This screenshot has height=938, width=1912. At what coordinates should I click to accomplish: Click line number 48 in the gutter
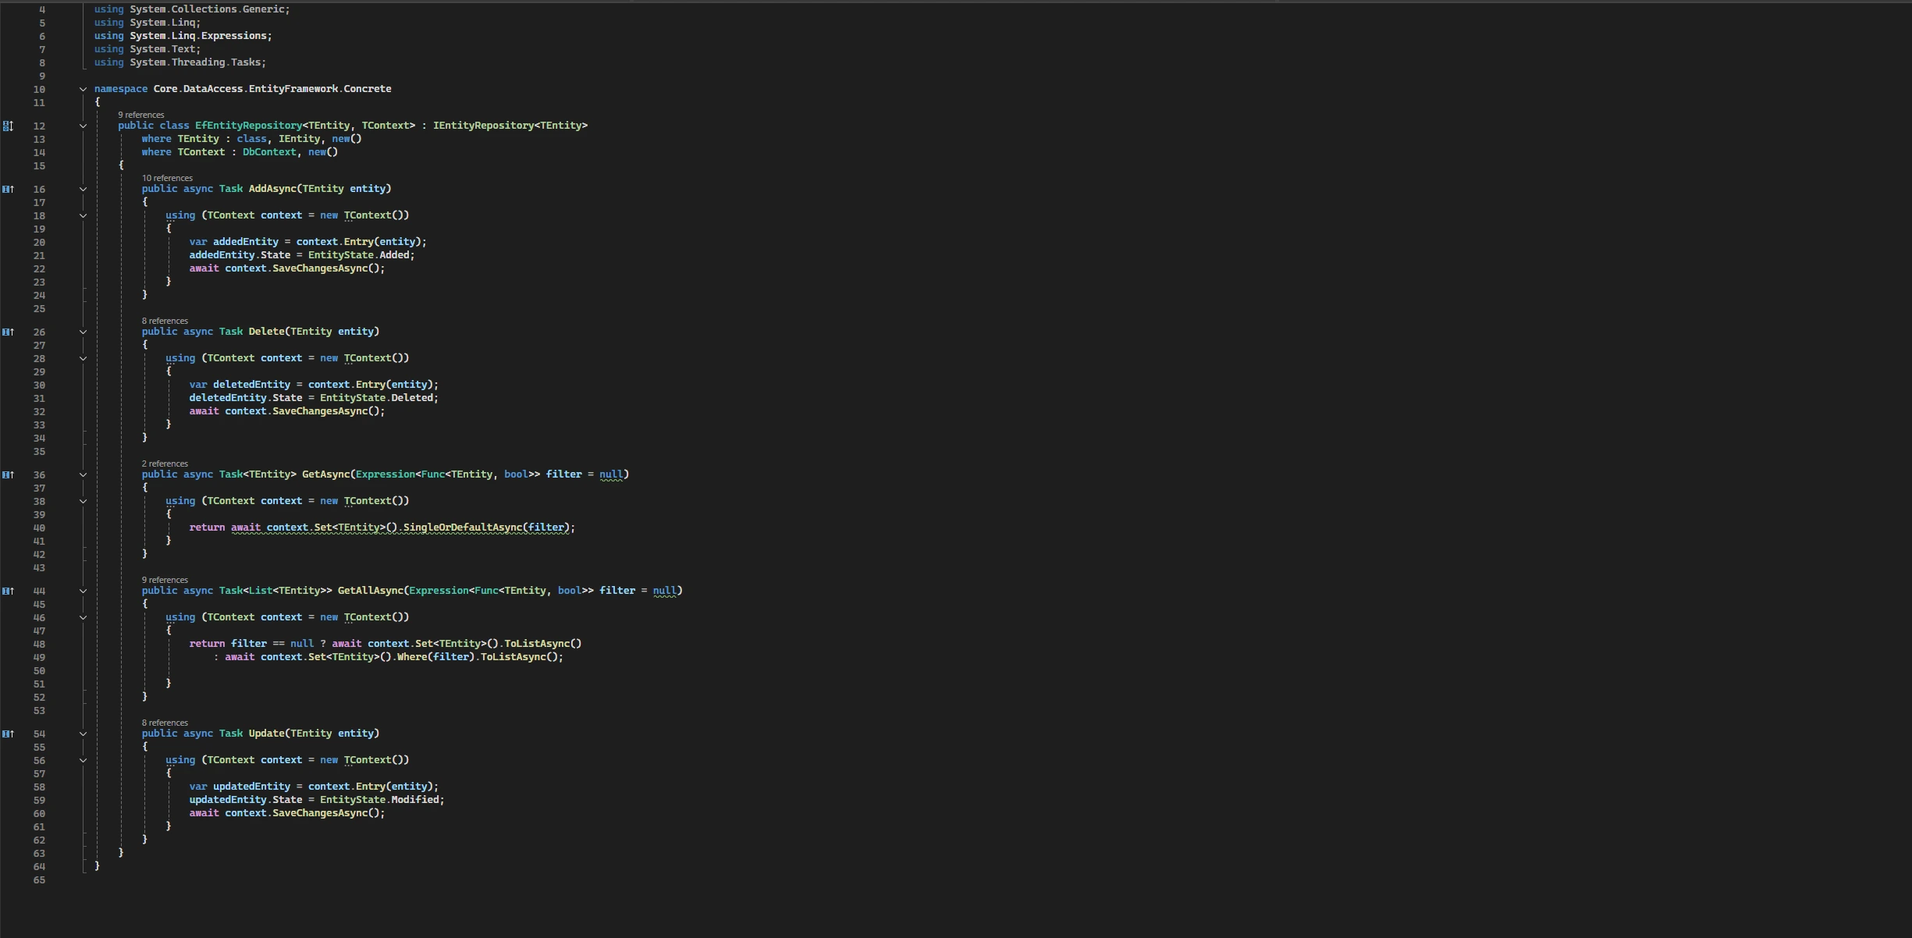tap(39, 645)
